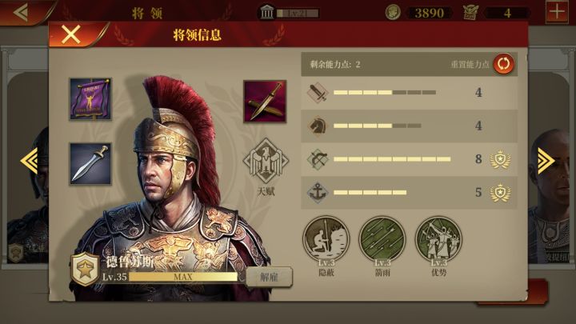
Task: Tap the 优势 archer advantage skill icon
Action: point(438,239)
